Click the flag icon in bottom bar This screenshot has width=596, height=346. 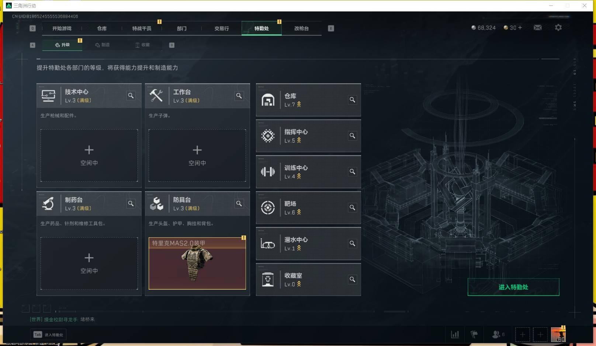pos(474,335)
